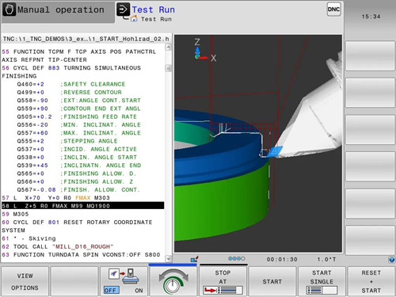Viewport: 396px width, 297px height.
Task: Click the DNC icon in header
Action: (333, 10)
